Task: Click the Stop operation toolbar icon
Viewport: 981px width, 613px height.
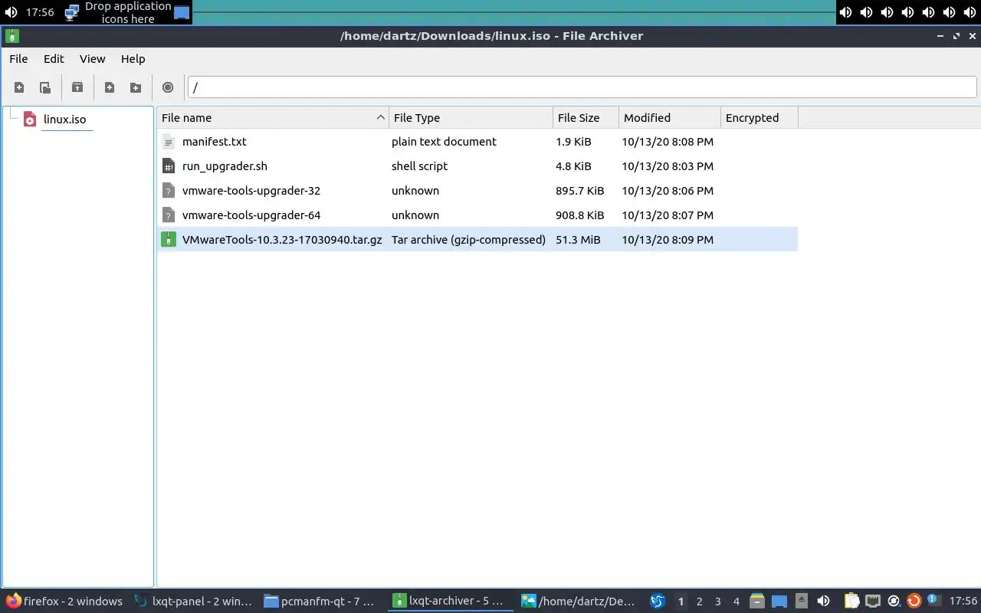Action: click(x=168, y=87)
